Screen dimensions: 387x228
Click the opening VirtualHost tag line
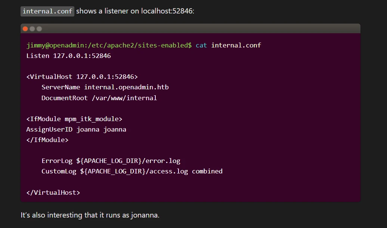click(x=82, y=77)
